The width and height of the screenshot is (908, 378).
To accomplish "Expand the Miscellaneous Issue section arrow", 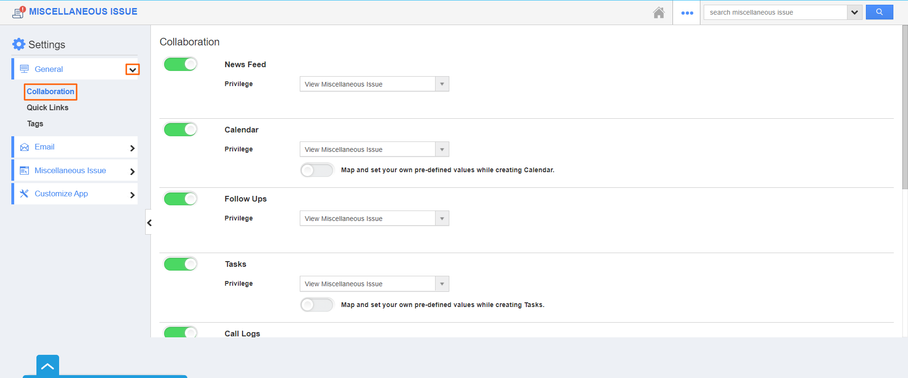I will (132, 172).
